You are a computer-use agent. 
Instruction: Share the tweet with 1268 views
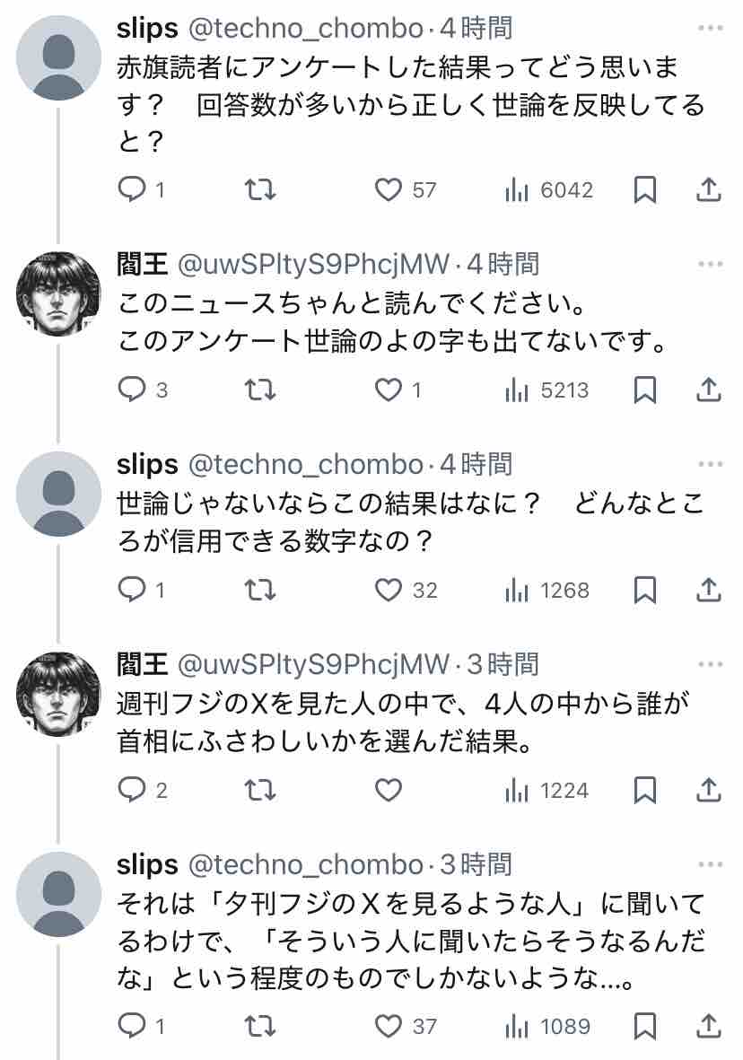[708, 591]
